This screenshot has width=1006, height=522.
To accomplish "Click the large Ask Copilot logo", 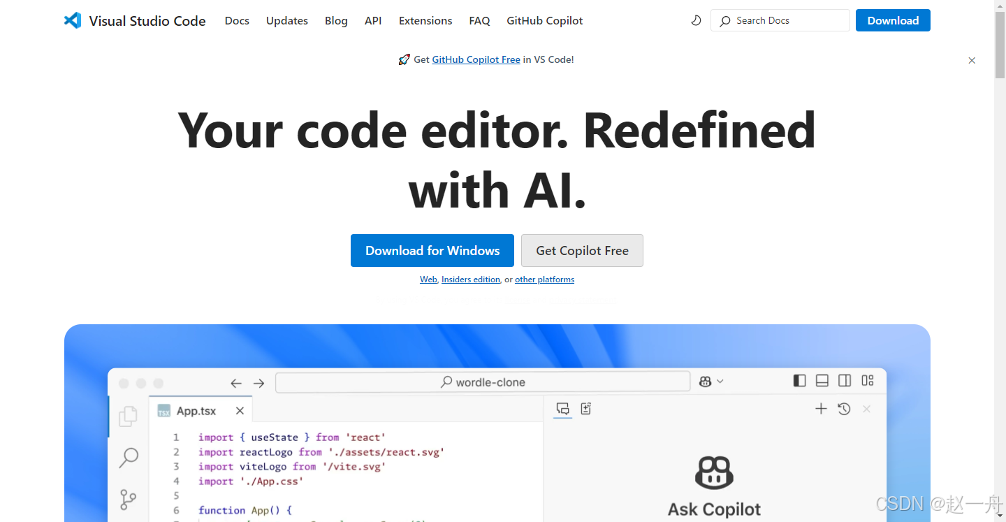I will (x=714, y=473).
